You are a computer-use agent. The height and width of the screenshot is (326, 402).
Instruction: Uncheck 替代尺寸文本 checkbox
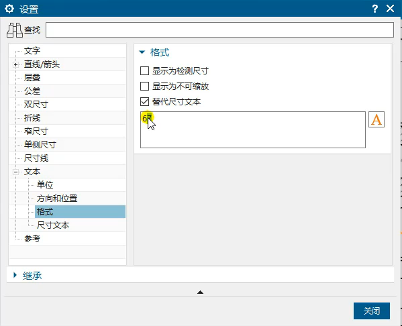coord(144,101)
